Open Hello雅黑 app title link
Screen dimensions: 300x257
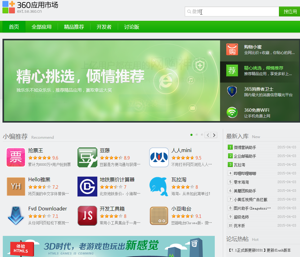tap(39, 180)
